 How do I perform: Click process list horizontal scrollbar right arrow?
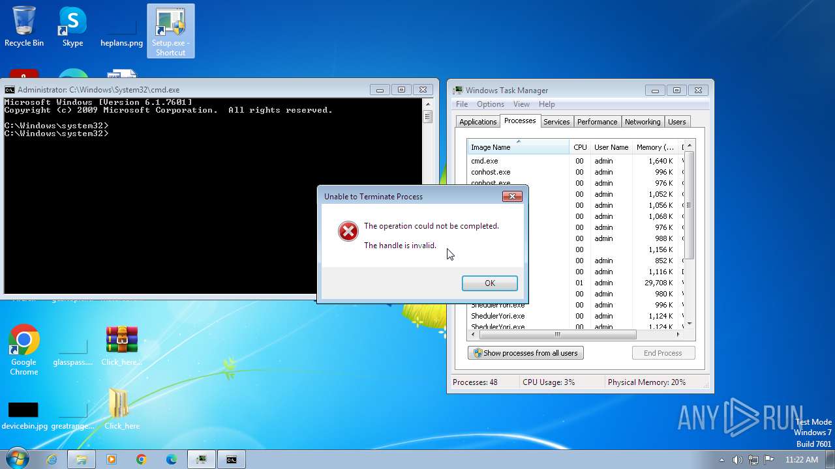(x=678, y=335)
